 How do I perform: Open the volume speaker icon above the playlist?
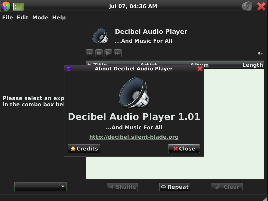[260, 53]
